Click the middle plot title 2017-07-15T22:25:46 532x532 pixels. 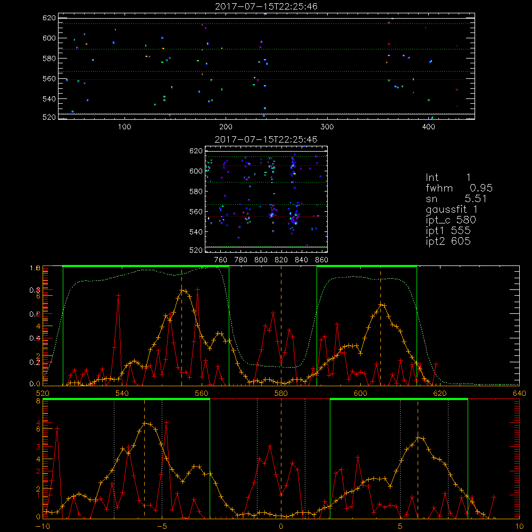tap(267, 139)
